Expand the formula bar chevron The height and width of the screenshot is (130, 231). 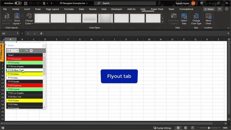tap(228, 33)
